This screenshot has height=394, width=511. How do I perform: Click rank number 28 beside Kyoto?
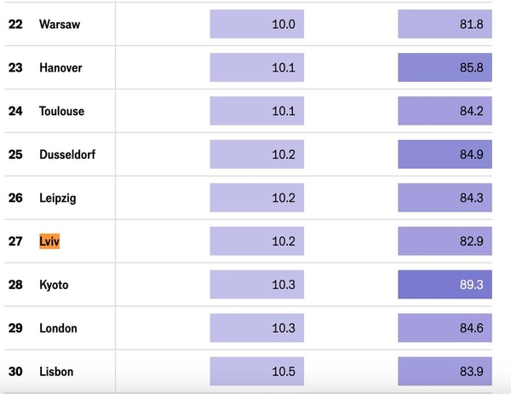pyautogui.click(x=15, y=285)
